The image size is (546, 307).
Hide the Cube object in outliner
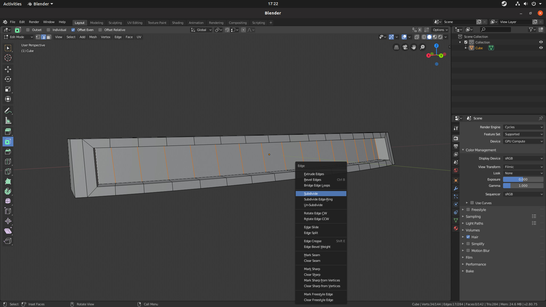click(x=541, y=48)
